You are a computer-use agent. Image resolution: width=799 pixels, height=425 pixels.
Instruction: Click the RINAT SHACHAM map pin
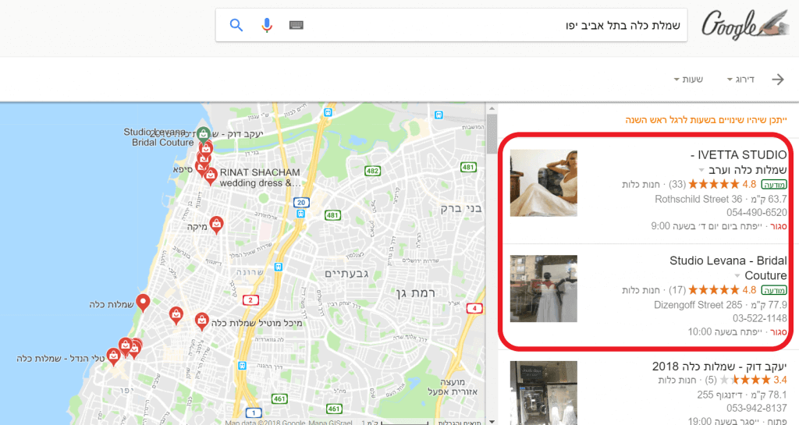[x=211, y=176]
